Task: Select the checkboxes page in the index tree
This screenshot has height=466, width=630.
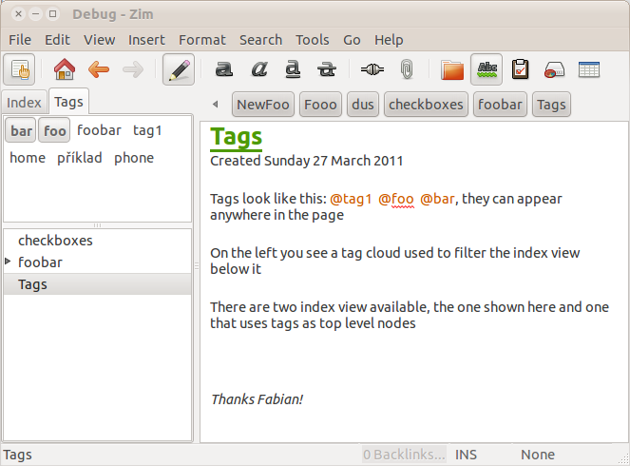Action: coord(55,241)
